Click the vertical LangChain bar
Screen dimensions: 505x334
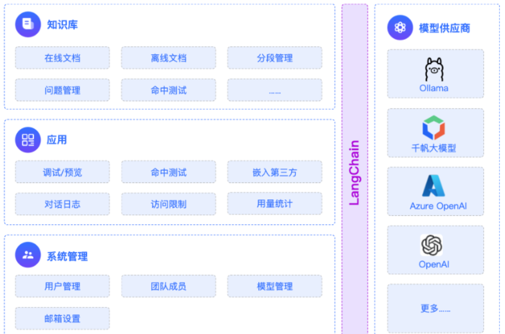(x=354, y=169)
